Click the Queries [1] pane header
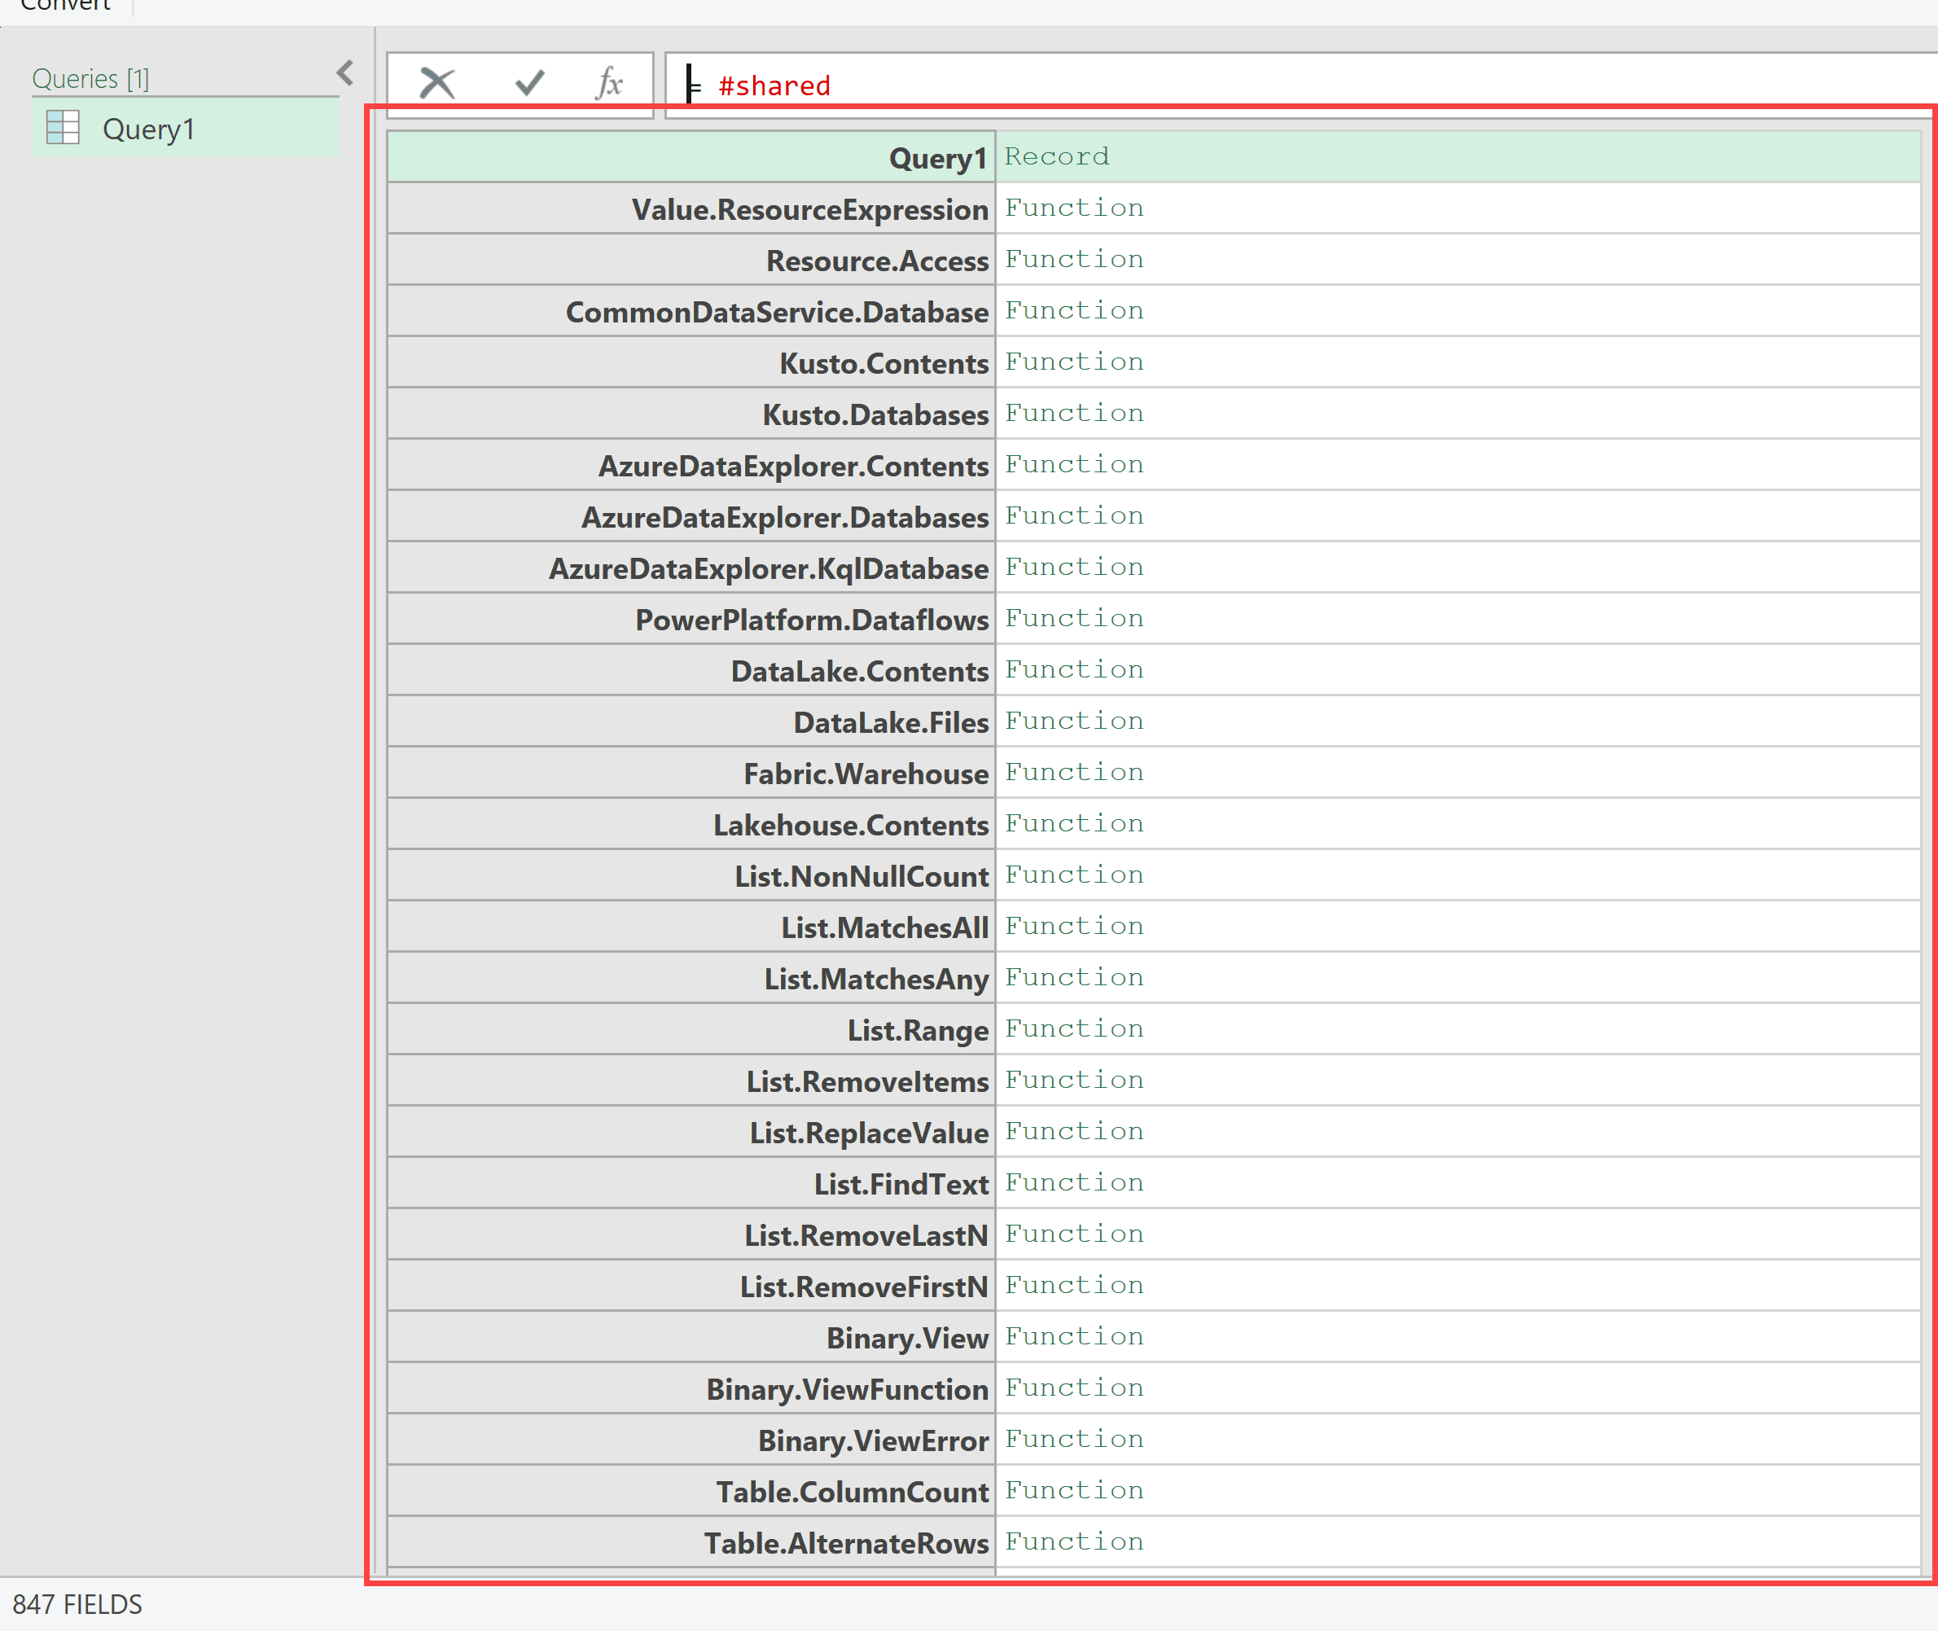The image size is (1938, 1631). [x=90, y=79]
